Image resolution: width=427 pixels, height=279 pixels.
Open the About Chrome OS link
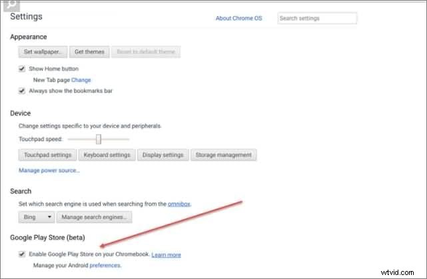239,18
